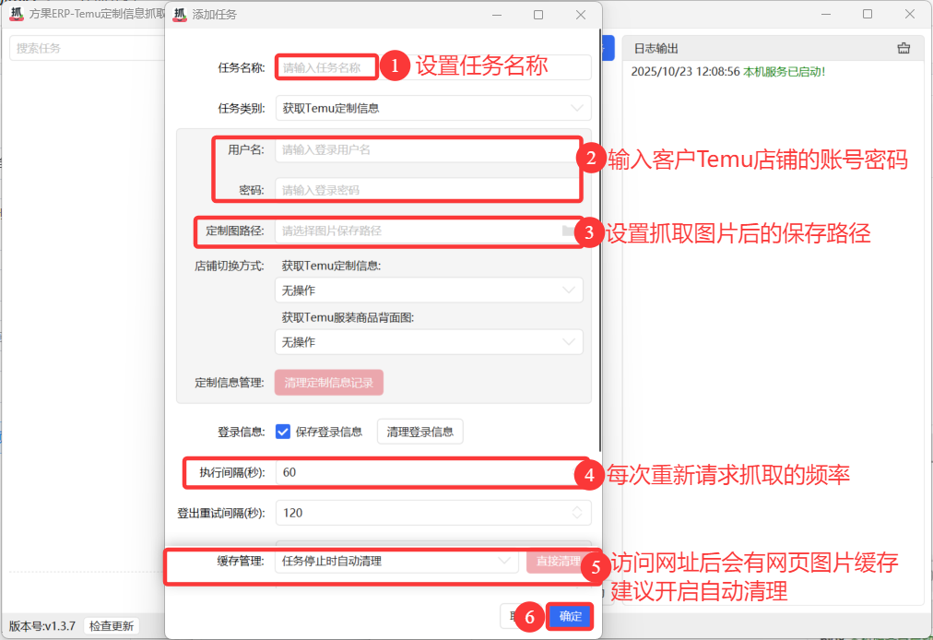This screenshot has width=933, height=640.
Task: Focus the 搜索任务 search box in main window
Action: 88,48
